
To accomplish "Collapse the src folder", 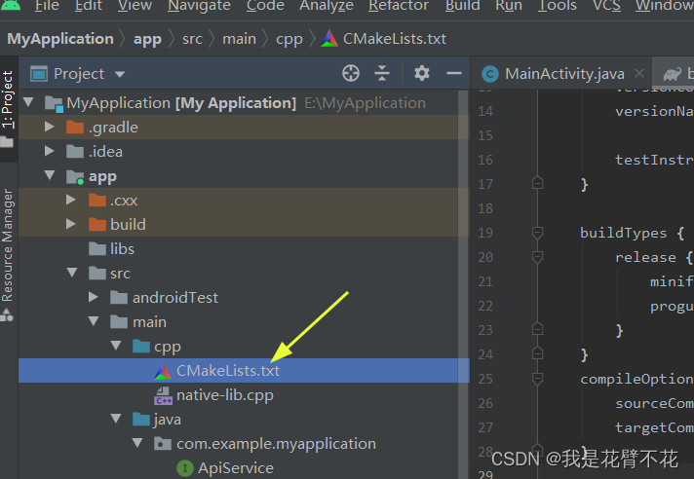I will click(72, 273).
